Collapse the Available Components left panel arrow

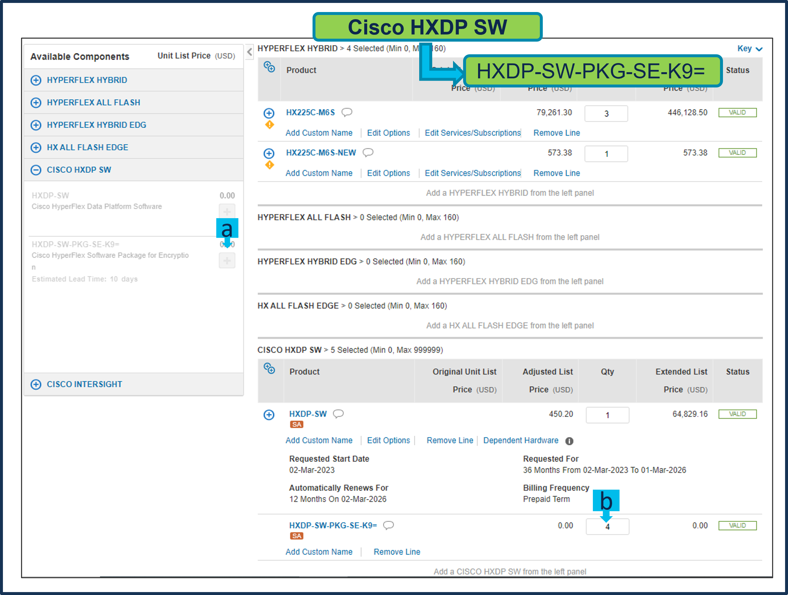[x=250, y=52]
